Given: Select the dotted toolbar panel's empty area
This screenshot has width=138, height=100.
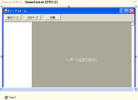Looking at the screenshot, I should click(x=97, y=18).
